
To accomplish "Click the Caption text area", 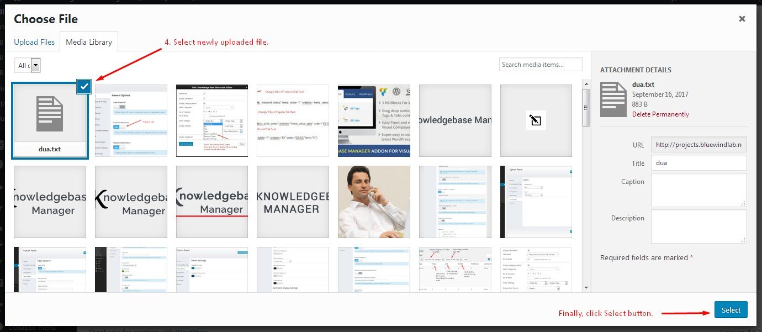I will pos(699,190).
